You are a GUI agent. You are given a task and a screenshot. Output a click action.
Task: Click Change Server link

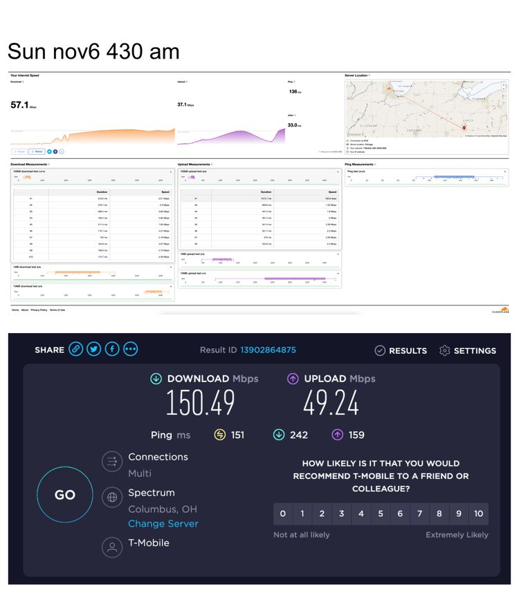point(163,524)
